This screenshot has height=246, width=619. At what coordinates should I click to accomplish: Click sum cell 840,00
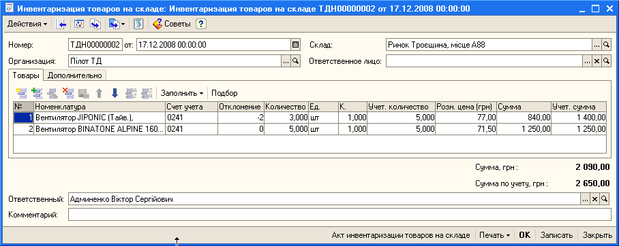click(524, 118)
